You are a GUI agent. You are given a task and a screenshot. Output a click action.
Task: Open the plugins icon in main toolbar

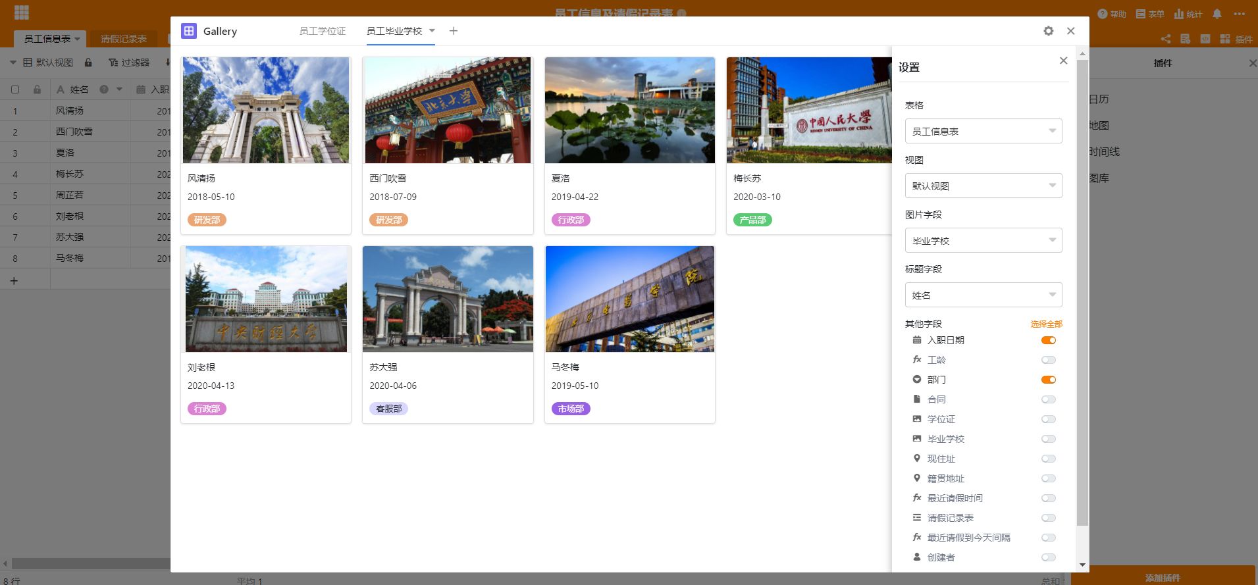pos(1225,39)
